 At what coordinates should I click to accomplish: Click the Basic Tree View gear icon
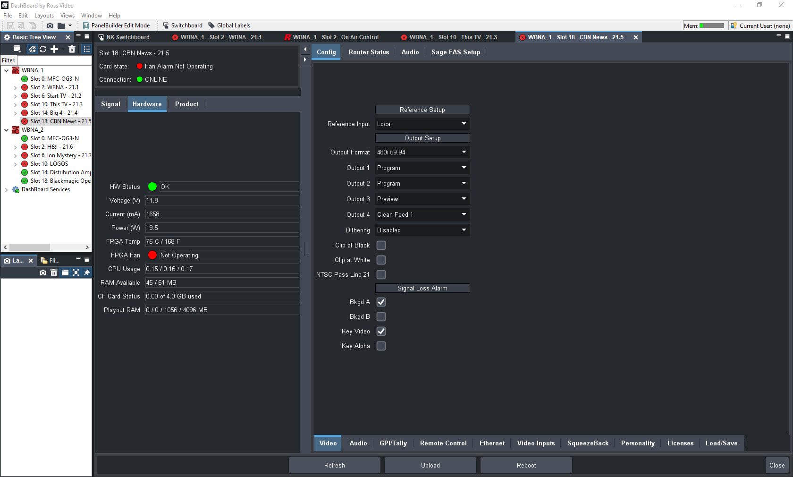click(7, 37)
